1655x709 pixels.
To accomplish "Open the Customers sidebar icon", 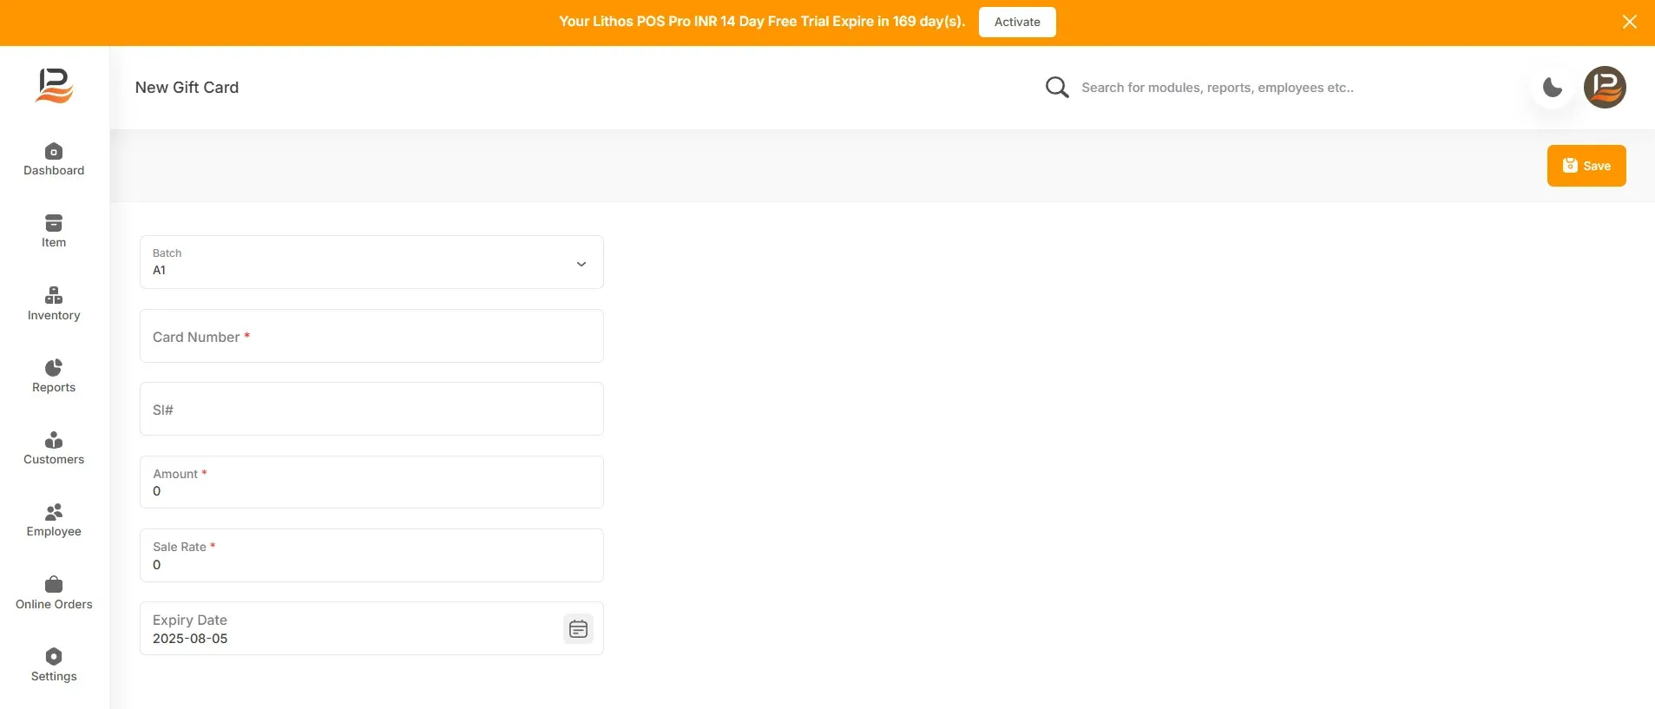I will 54,440.
